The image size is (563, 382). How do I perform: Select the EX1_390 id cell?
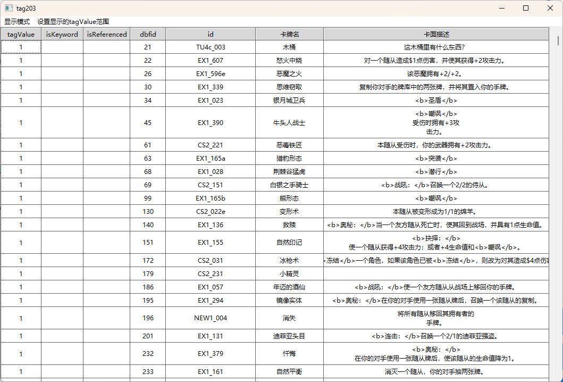tap(211, 122)
